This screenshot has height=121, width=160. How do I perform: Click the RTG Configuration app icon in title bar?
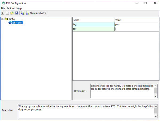(3, 3)
